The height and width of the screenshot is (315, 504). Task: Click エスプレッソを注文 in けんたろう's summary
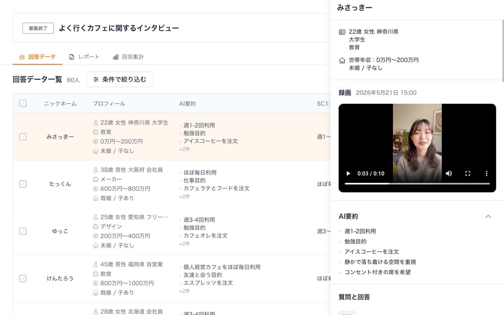click(x=208, y=283)
